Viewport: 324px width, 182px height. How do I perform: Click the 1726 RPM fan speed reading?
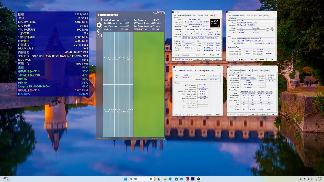(x=82, y=90)
